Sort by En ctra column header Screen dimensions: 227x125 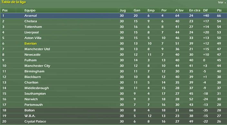point(194,10)
